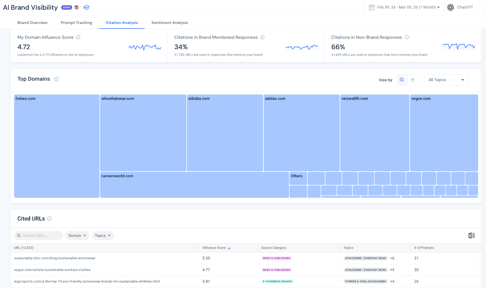Click the Influence Score sparkline chart
Screen dimensions: 486x288
point(145,47)
